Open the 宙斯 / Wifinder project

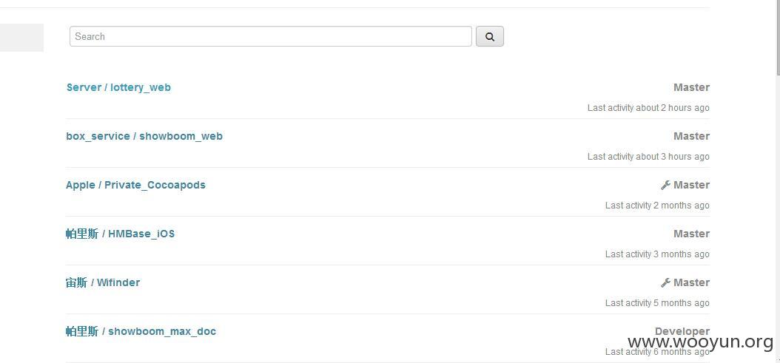click(x=103, y=282)
